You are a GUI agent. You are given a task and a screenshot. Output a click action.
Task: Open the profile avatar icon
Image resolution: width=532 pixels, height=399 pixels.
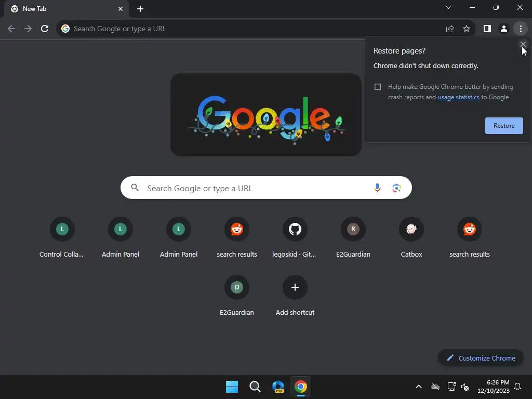[x=504, y=29]
